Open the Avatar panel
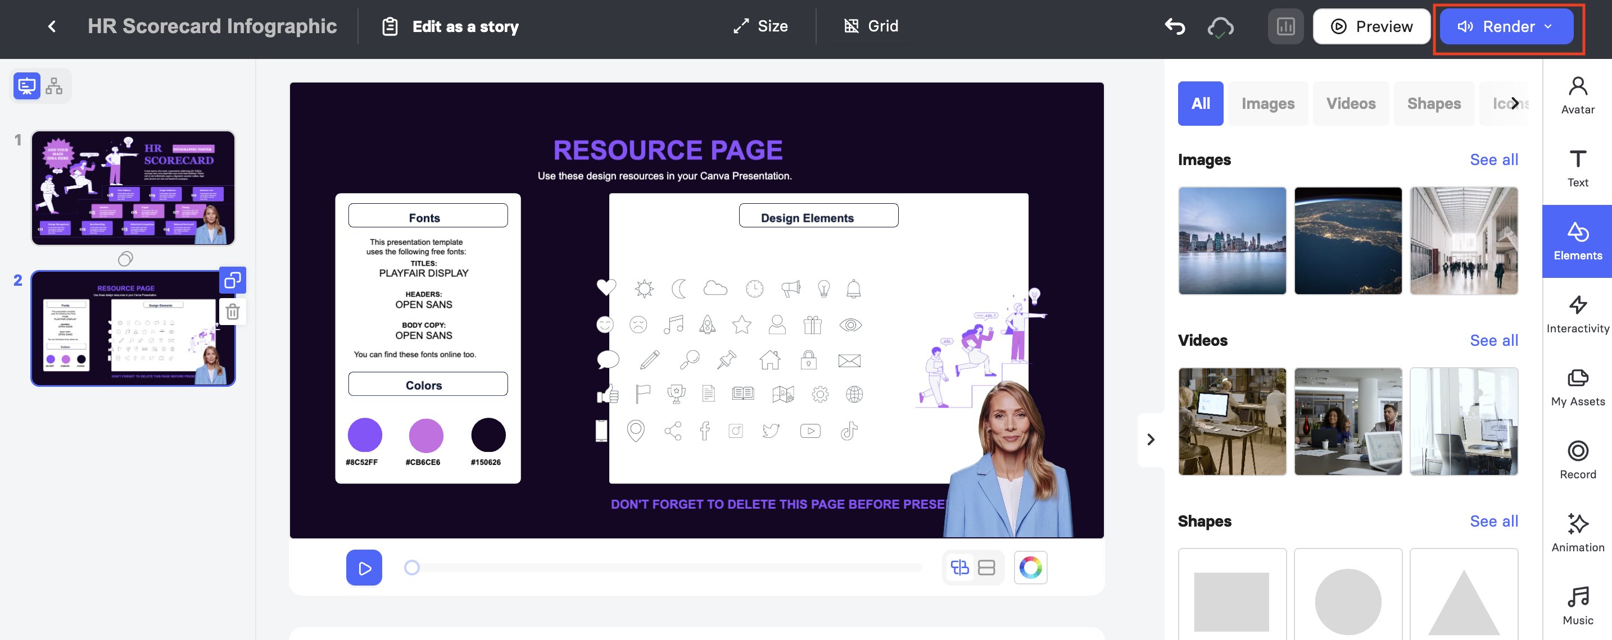The width and height of the screenshot is (1612, 640). pyautogui.click(x=1578, y=95)
